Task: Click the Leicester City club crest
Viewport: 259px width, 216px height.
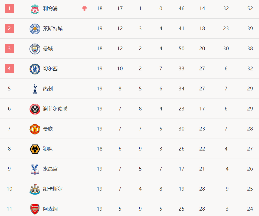Action: 35,29
